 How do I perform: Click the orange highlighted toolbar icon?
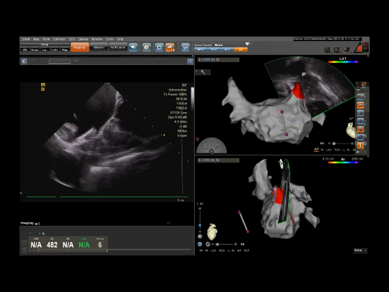[x=170, y=47]
